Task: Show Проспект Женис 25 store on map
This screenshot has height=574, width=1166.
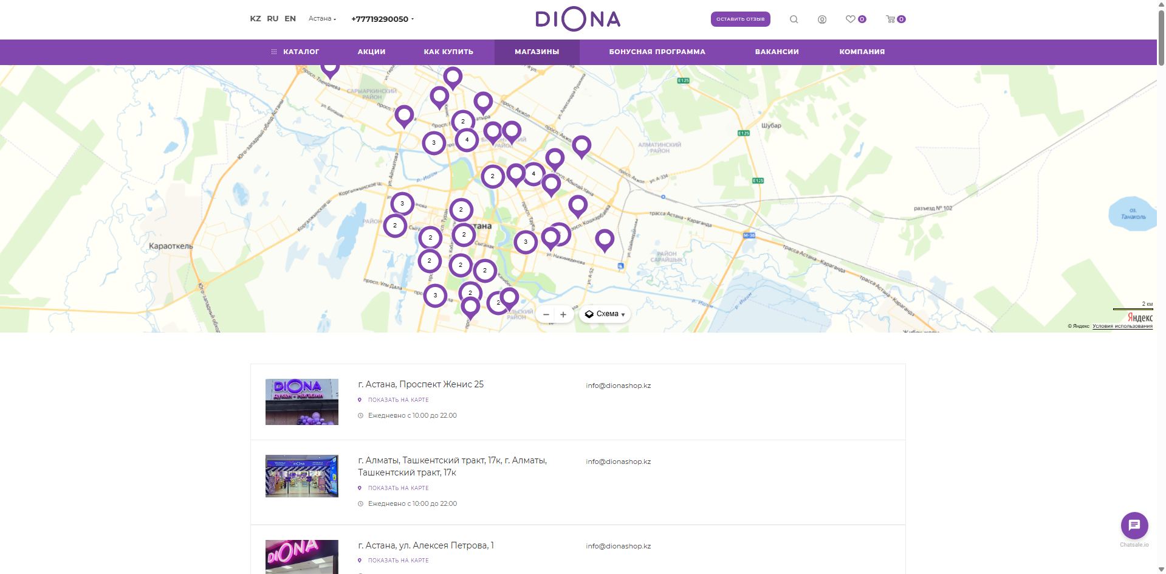Action: tap(398, 400)
